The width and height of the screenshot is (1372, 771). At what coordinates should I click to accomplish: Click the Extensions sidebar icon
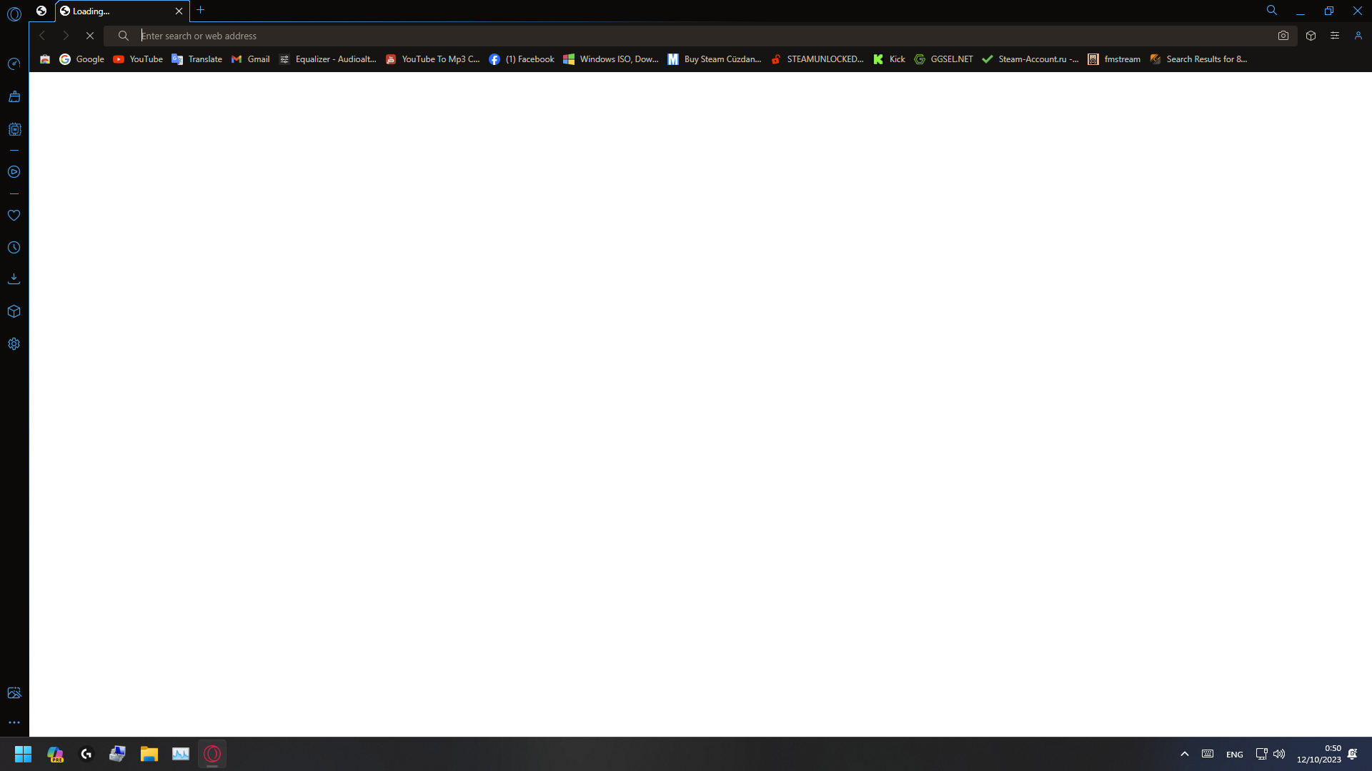(14, 311)
